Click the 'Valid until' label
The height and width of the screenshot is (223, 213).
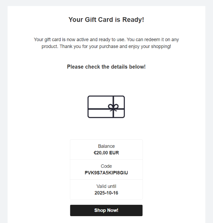pos(106,186)
